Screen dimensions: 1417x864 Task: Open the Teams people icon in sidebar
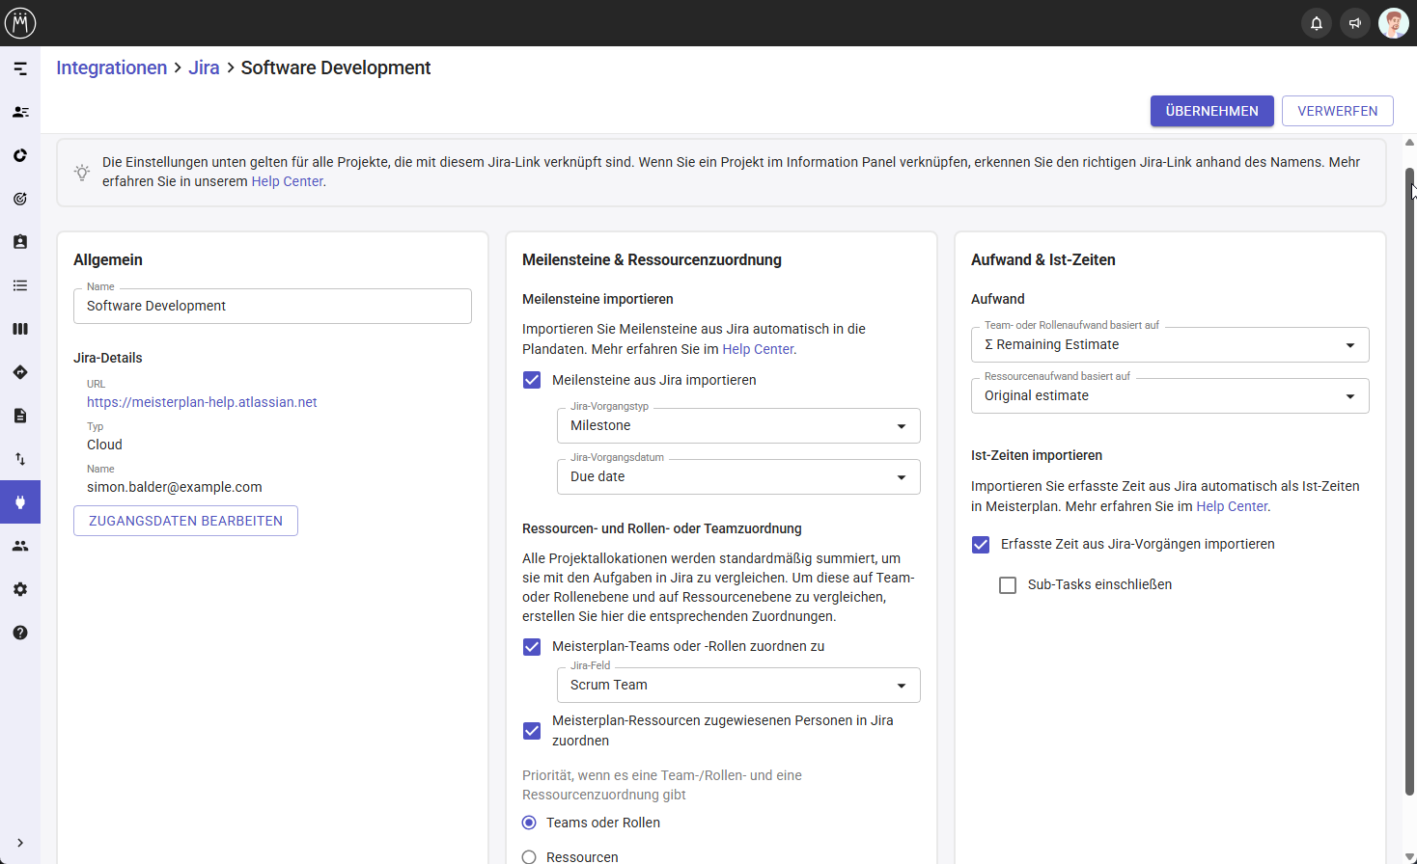coord(19,546)
